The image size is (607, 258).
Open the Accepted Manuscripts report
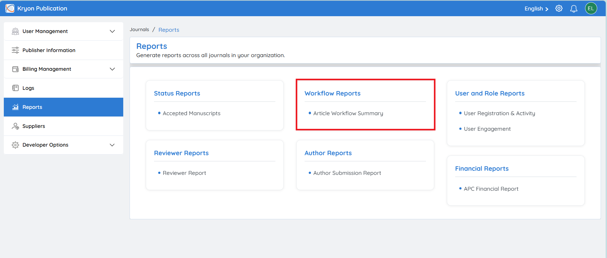coord(192,113)
